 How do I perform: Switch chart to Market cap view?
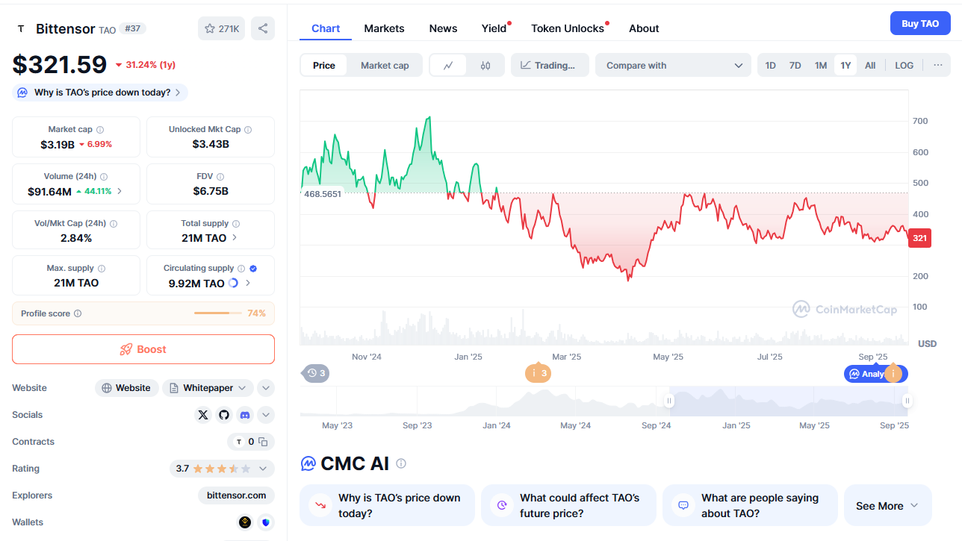click(x=385, y=66)
